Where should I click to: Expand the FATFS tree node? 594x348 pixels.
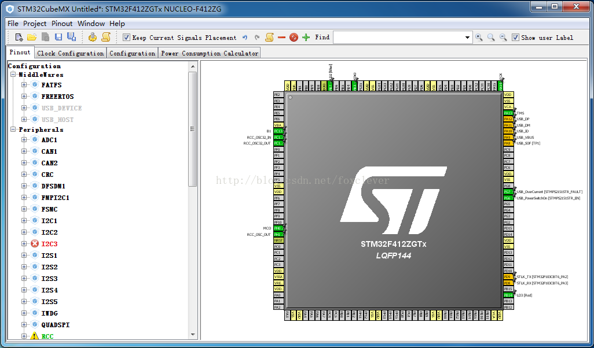tap(24, 85)
